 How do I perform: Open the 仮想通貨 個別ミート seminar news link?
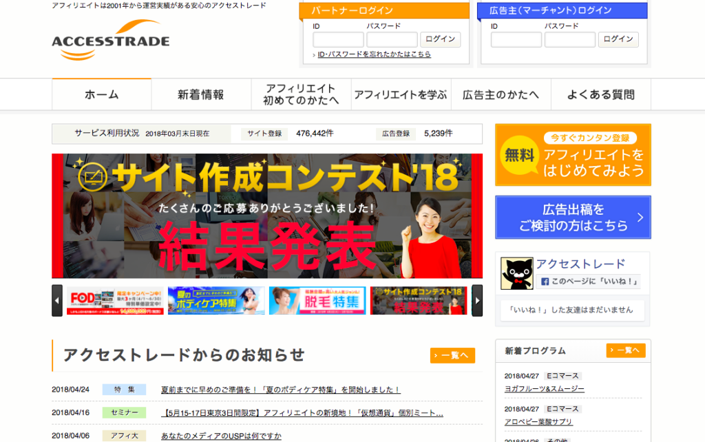pyautogui.click(x=302, y=413)
